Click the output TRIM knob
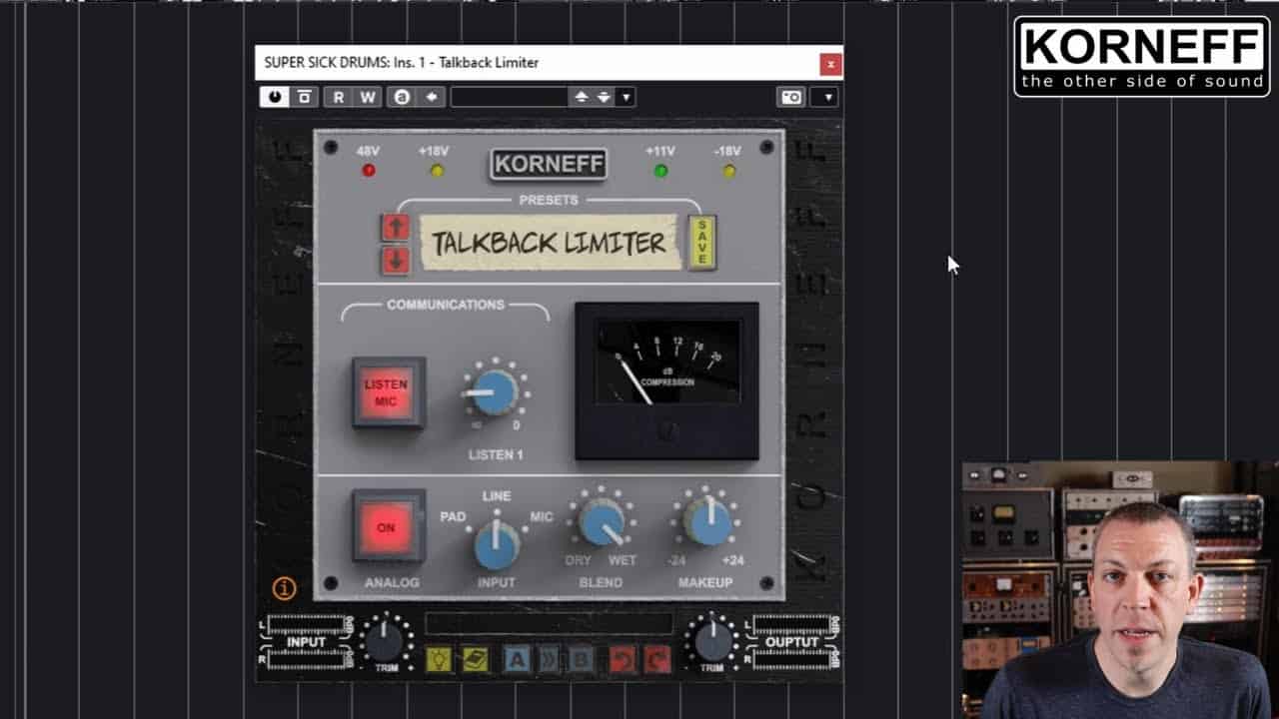Image resolution: width=1279 pixels, height=719 pixels. coord(711,642)
